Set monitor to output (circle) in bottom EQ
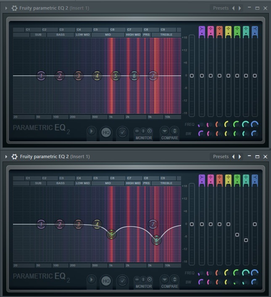271x297 pixels. (150, 279)
